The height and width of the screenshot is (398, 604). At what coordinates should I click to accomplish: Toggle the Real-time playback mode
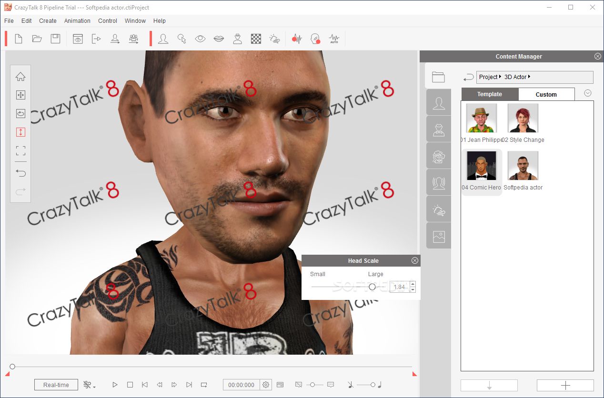[x=56, y=385]
